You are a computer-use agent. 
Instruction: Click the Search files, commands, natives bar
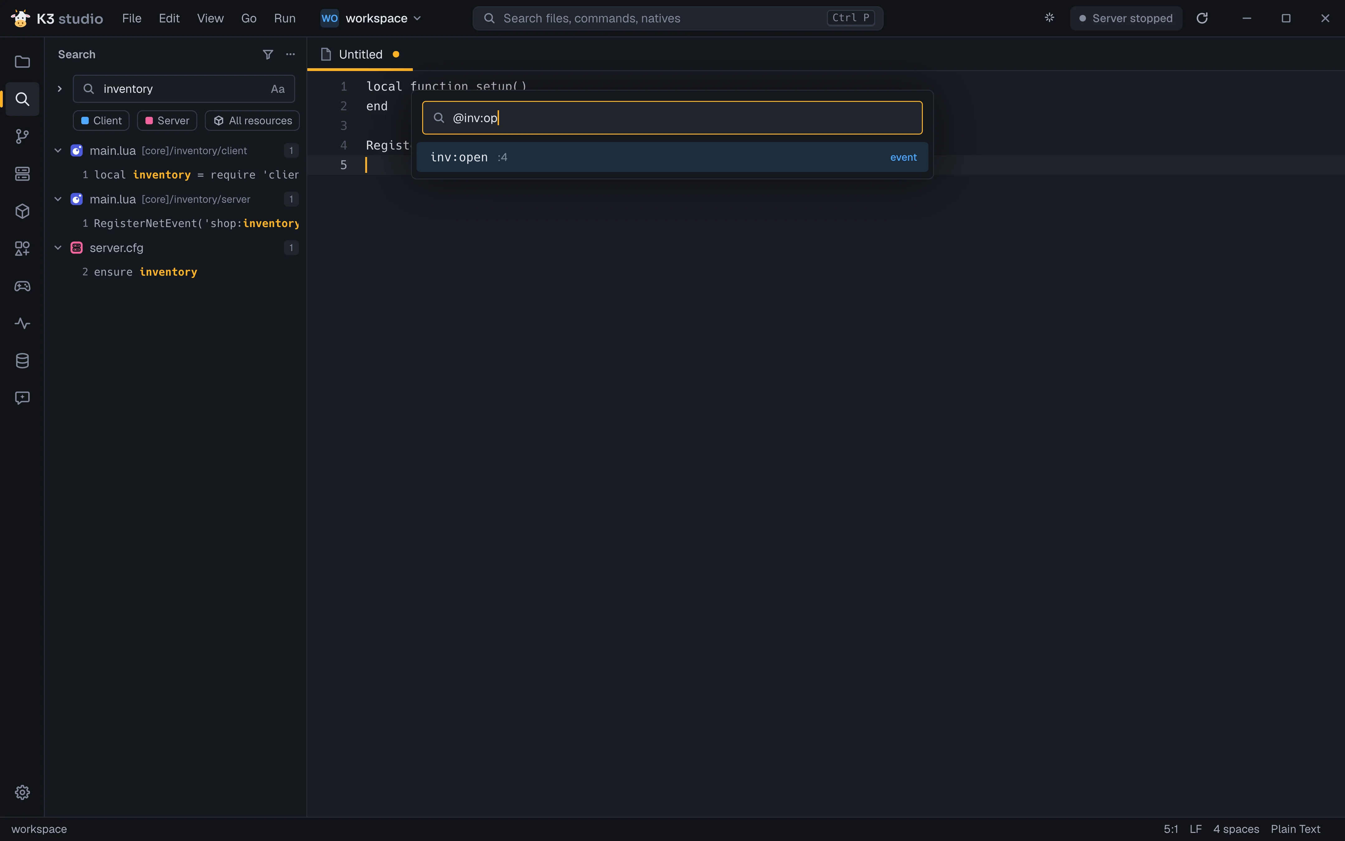tap(677, 18)
